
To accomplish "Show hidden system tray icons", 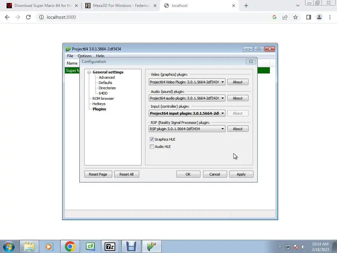I will (x=280, y=247).
